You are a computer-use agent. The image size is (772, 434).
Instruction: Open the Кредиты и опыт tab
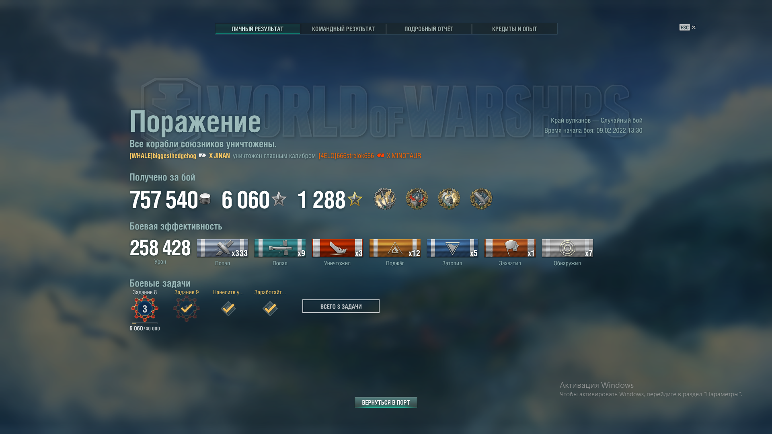coord(515,29)
